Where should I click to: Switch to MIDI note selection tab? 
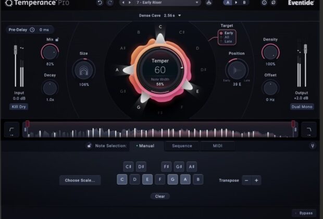point(218,146)
